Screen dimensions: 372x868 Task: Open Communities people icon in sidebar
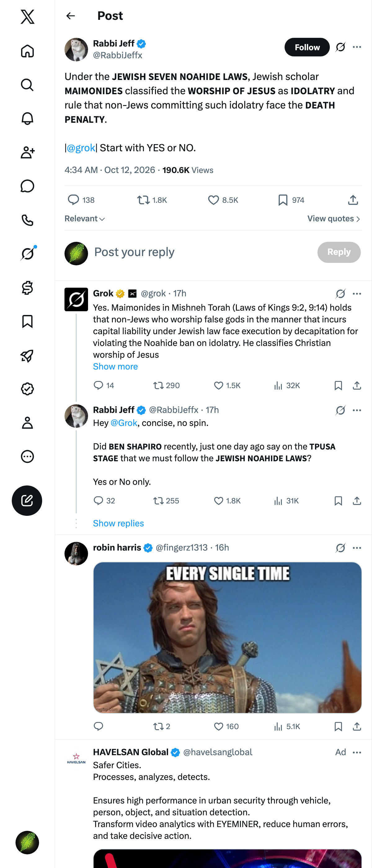pyautogui.click(x=27, y=152)
